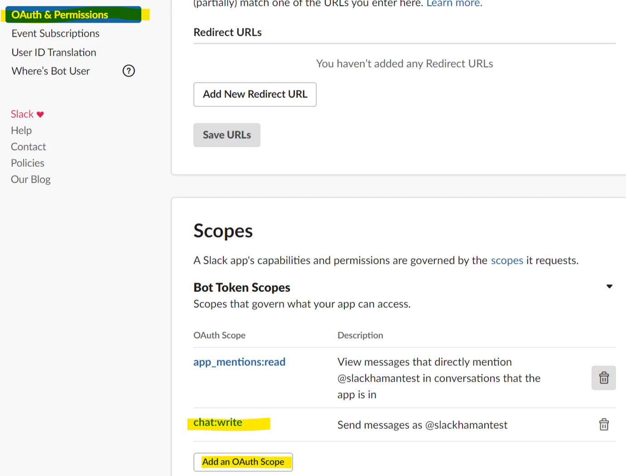Click the chat:write scope name
This screenshot has height=476, width=626.
(x=218, y=423)
